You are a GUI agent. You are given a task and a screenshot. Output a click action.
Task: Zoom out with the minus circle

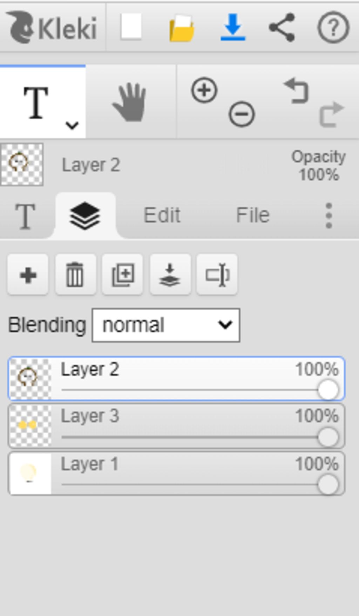coord(242,114)
